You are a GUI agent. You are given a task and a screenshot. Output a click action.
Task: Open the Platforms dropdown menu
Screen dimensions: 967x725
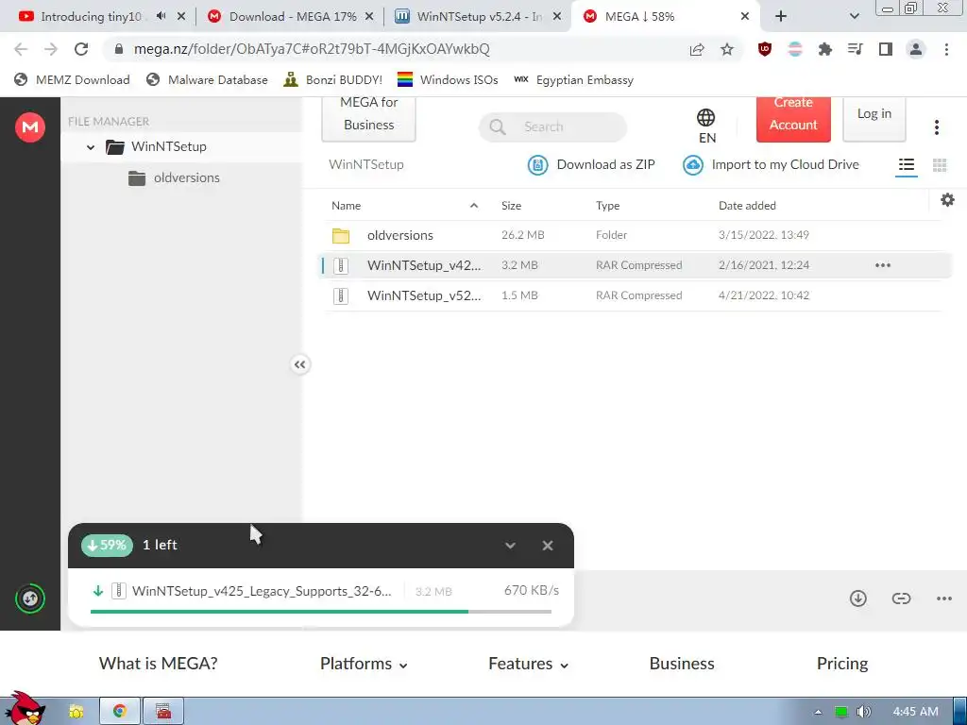point(364,664)
